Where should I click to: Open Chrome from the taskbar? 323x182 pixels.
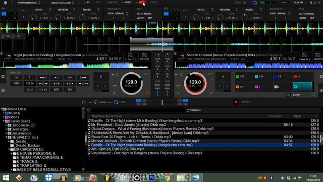[167, 177]
